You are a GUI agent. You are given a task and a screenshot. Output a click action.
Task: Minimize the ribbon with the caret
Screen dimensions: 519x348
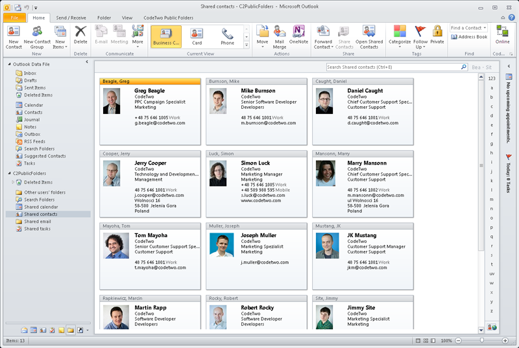pos(503,18)
